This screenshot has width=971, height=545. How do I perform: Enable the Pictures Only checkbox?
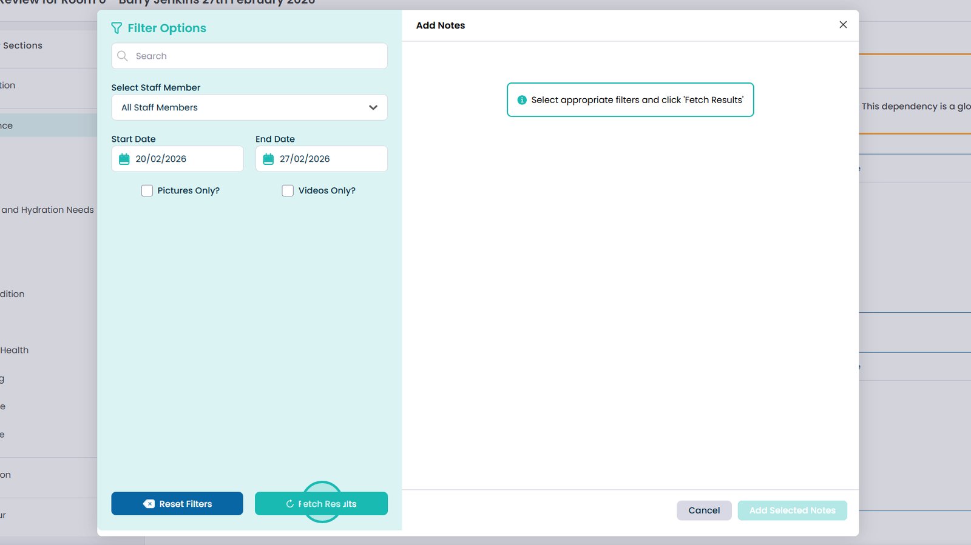147,190
